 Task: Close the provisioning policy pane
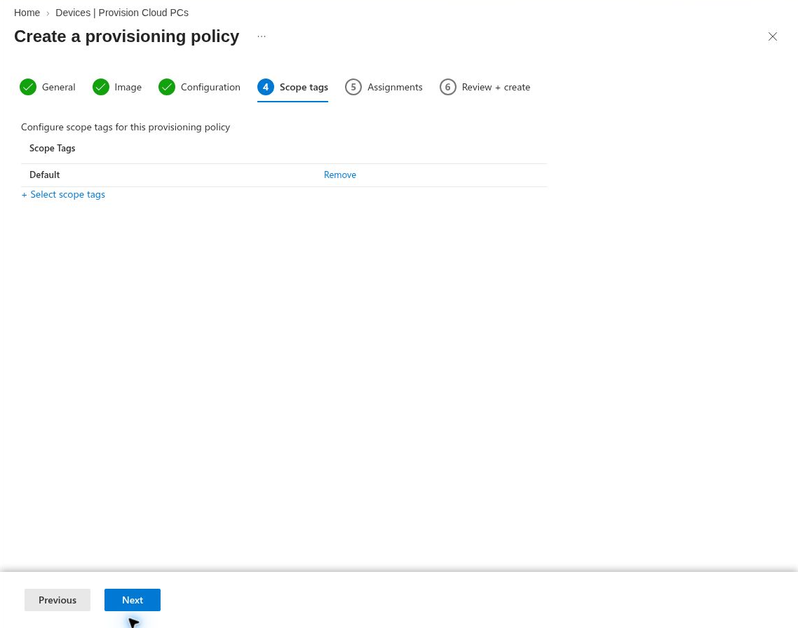coord(773,36)
